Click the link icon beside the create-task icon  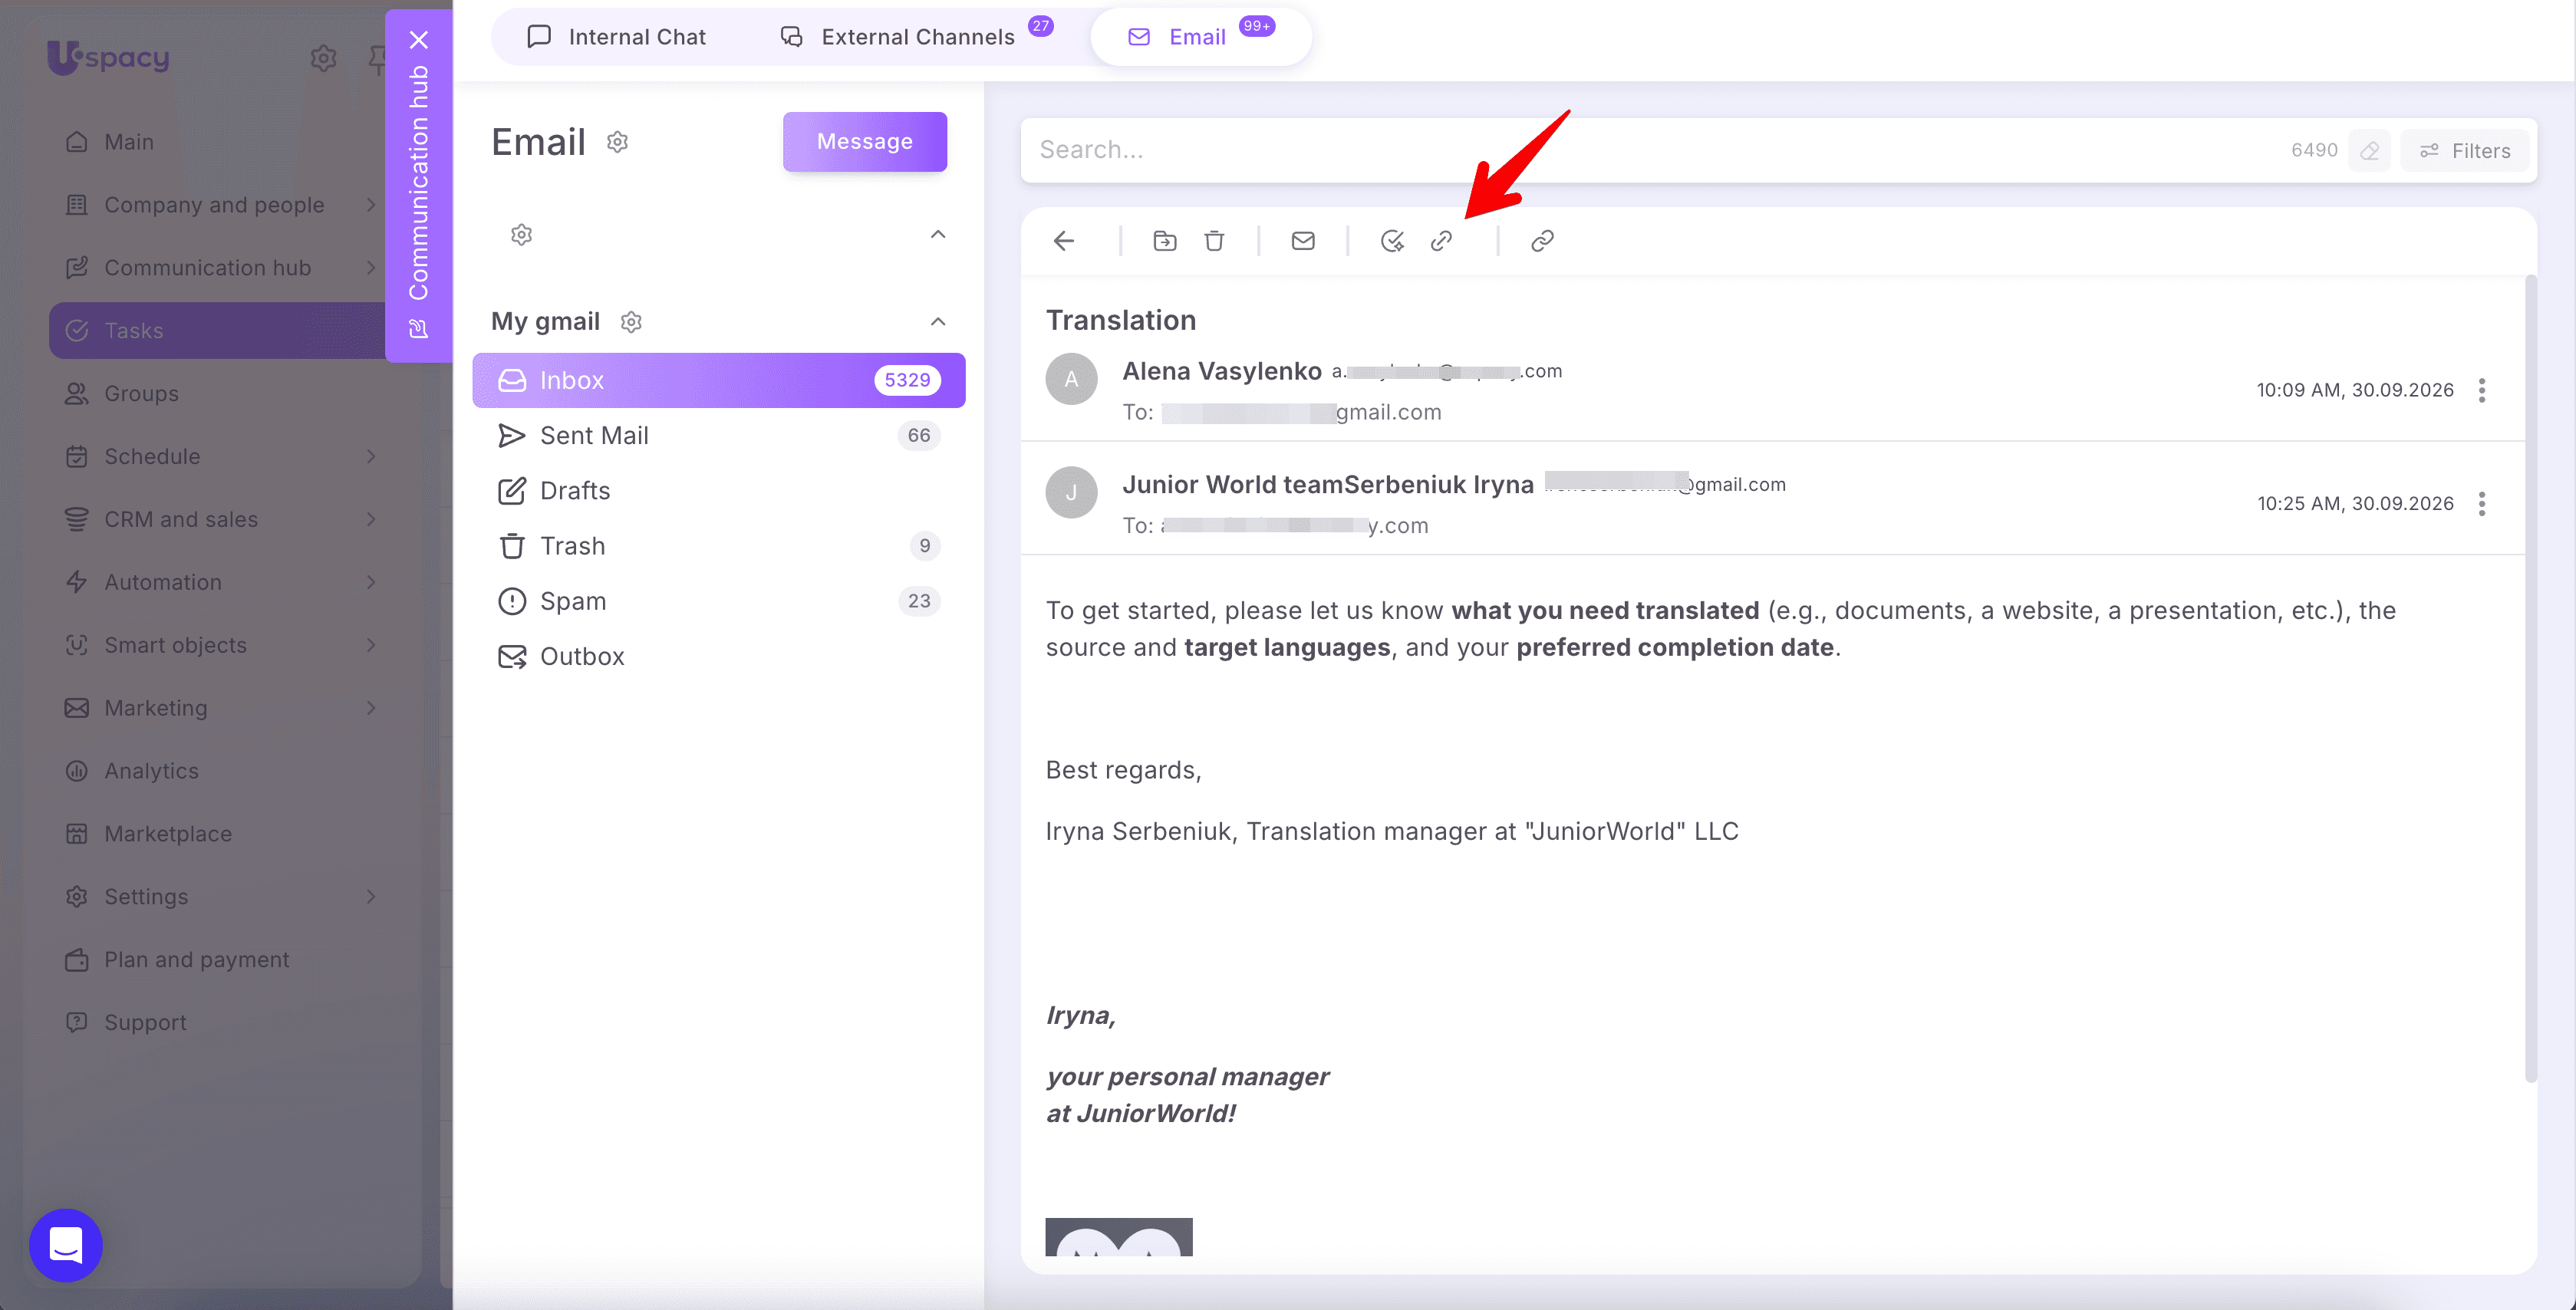[x=1441, y=241]
